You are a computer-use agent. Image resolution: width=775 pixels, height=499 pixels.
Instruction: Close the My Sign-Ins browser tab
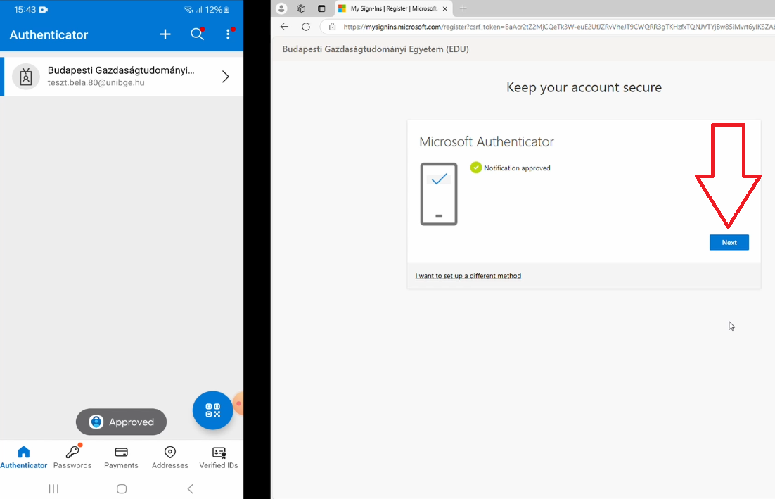[x=445, y=8]
